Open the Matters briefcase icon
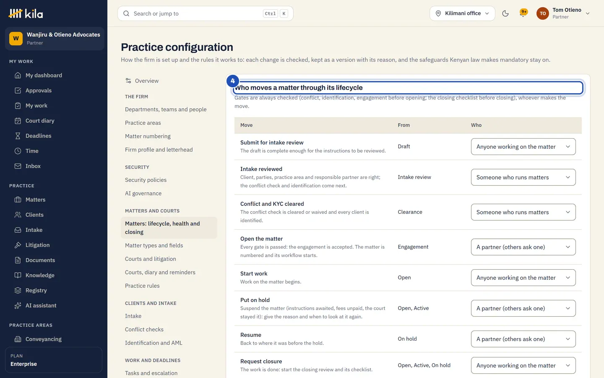Screen dimensions: 604x378 pos(18,199)
